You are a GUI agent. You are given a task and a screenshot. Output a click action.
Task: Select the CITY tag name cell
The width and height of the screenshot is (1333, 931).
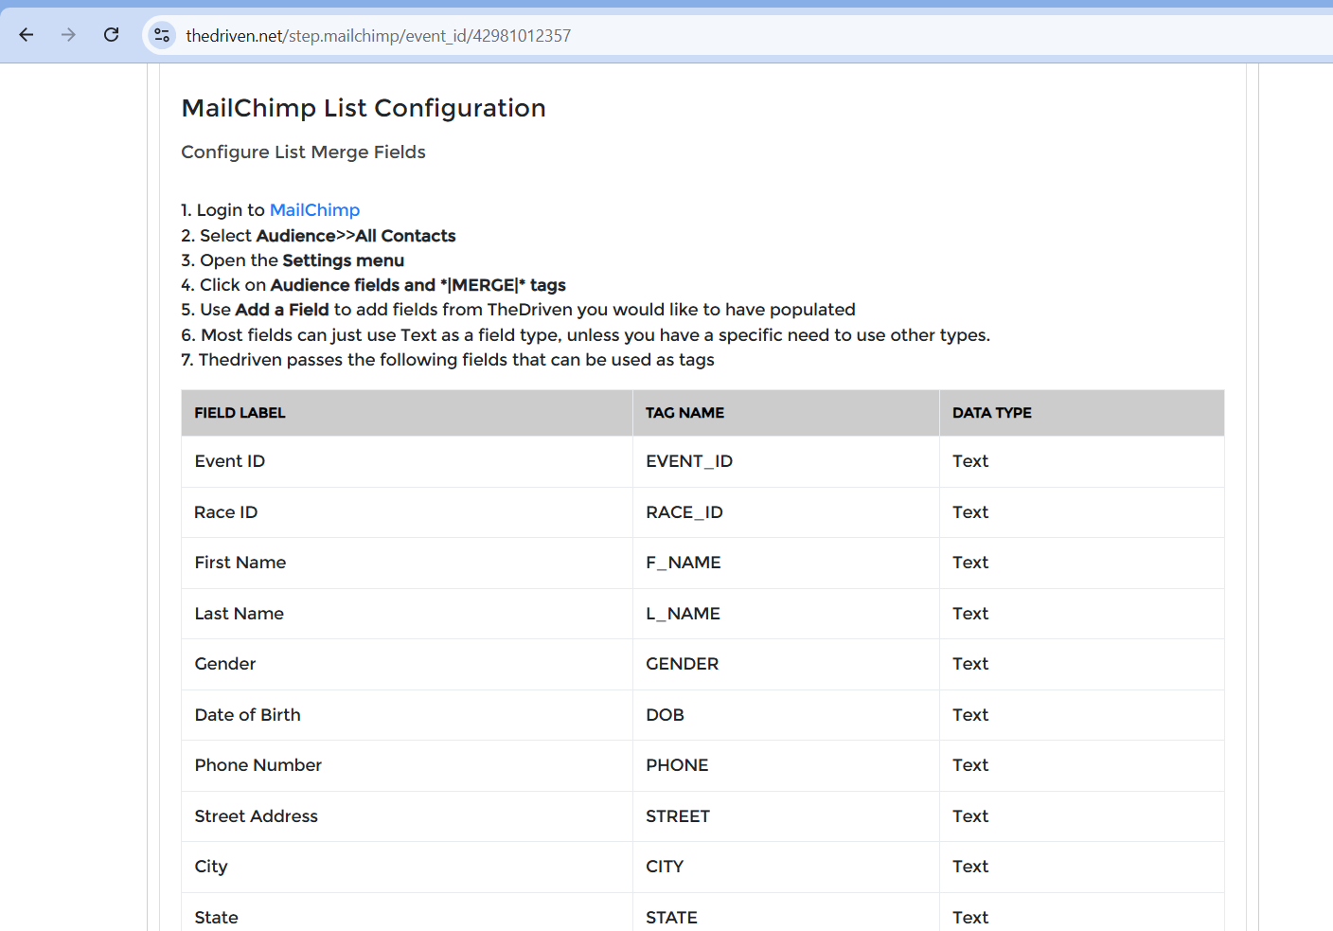pyautogui.click(x=786, y=867)
